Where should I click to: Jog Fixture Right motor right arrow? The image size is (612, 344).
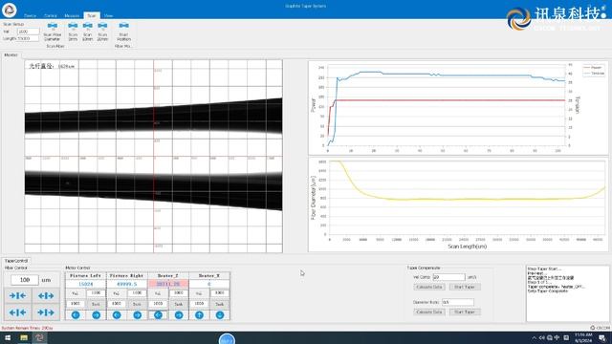(137, 315)
